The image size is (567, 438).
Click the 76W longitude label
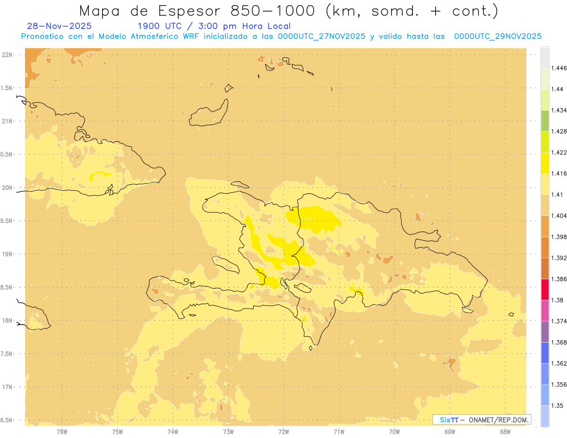[x=62, y=431]
